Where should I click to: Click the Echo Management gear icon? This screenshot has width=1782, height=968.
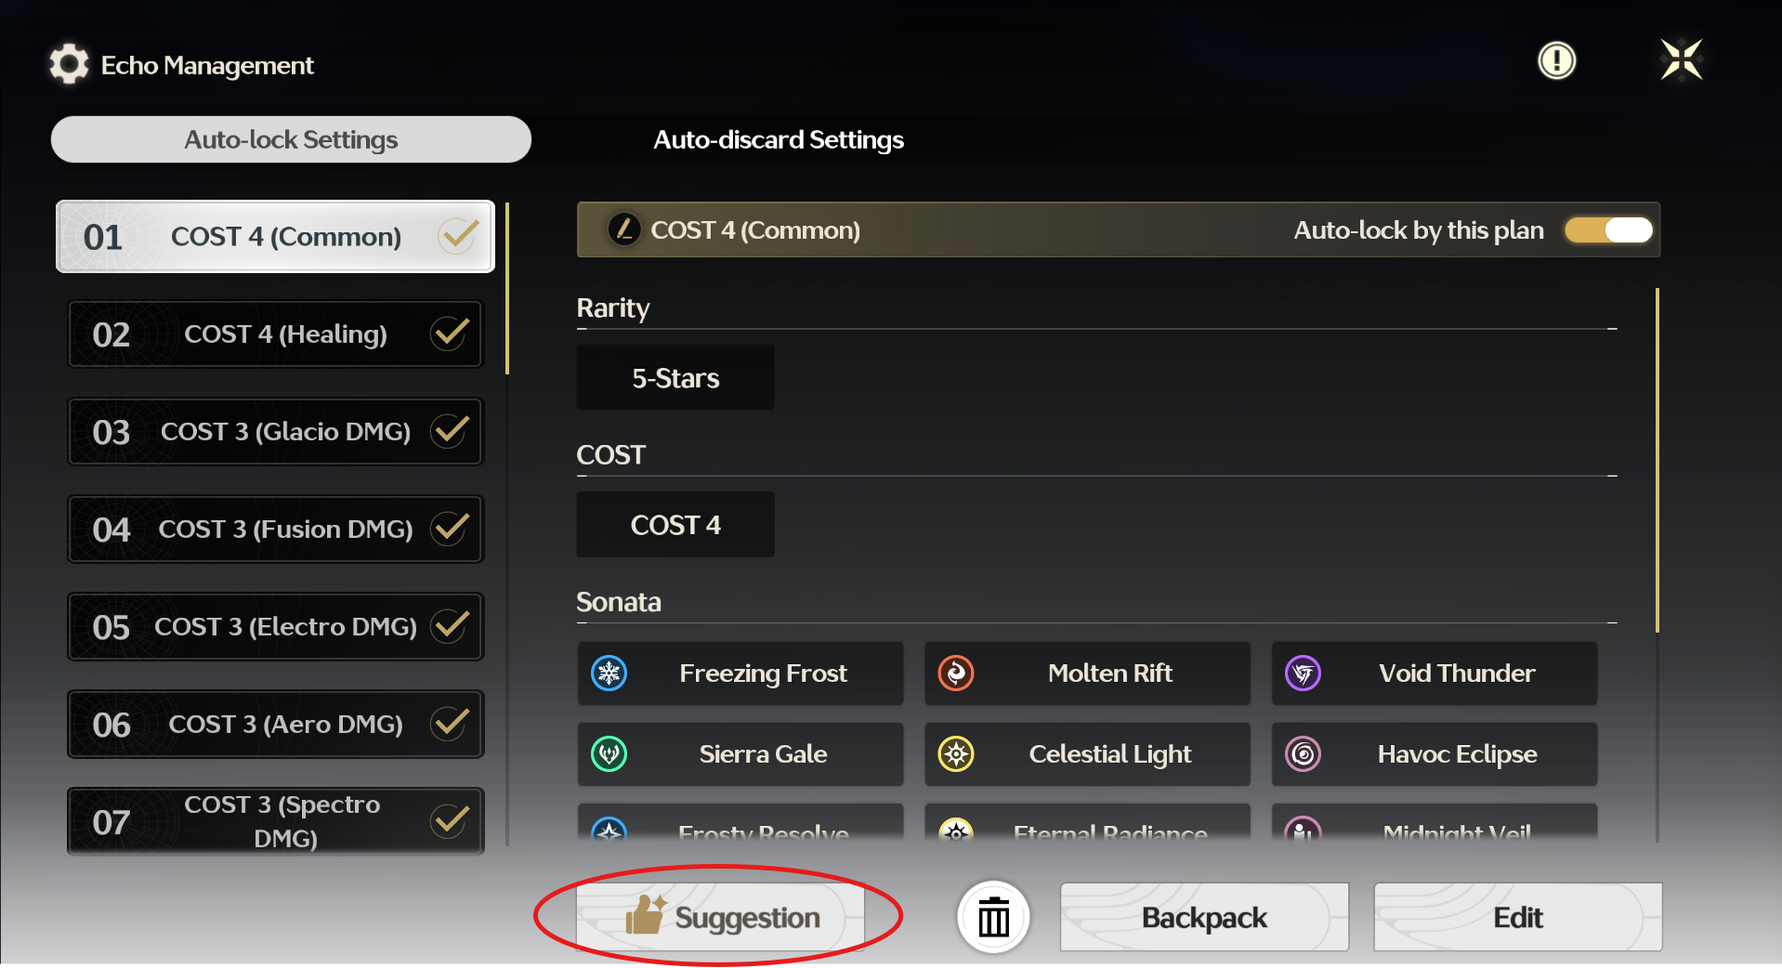[x=69, y=64]
